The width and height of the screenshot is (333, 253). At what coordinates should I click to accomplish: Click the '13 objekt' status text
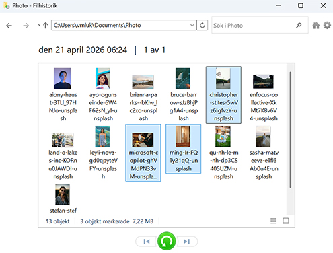tap(58, 221)
